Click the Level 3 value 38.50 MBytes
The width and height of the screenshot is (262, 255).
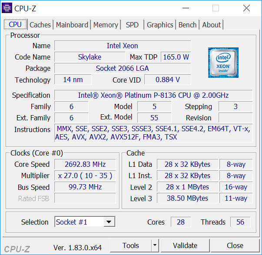coord(187,198)
